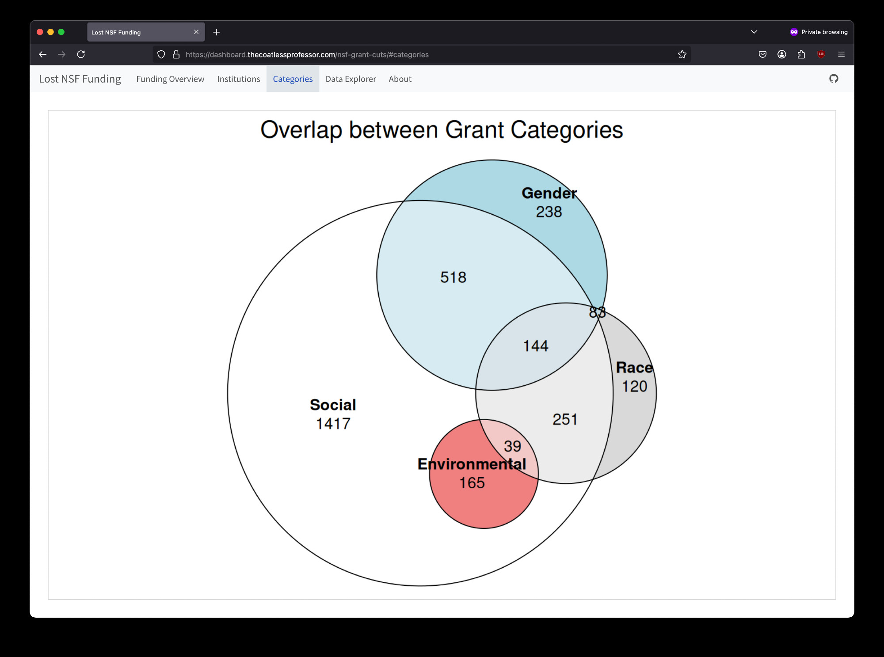The width and height of the screenshot is (884, 657).
Task: Click the Race 120 label
Action: tap(634, 377)
